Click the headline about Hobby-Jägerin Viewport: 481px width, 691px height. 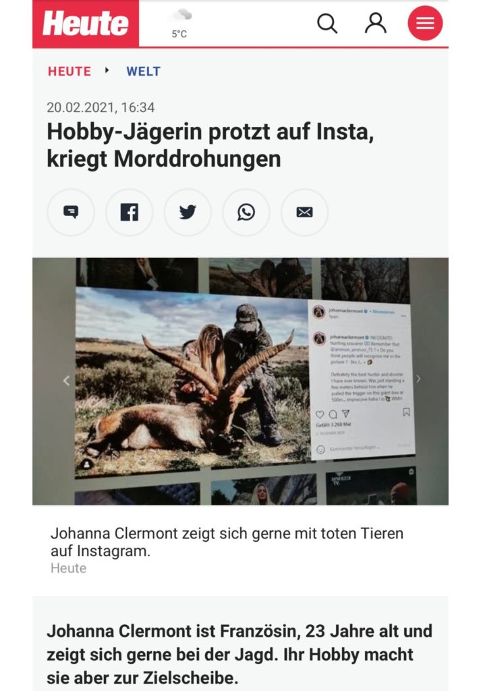(x=210, y=145)
